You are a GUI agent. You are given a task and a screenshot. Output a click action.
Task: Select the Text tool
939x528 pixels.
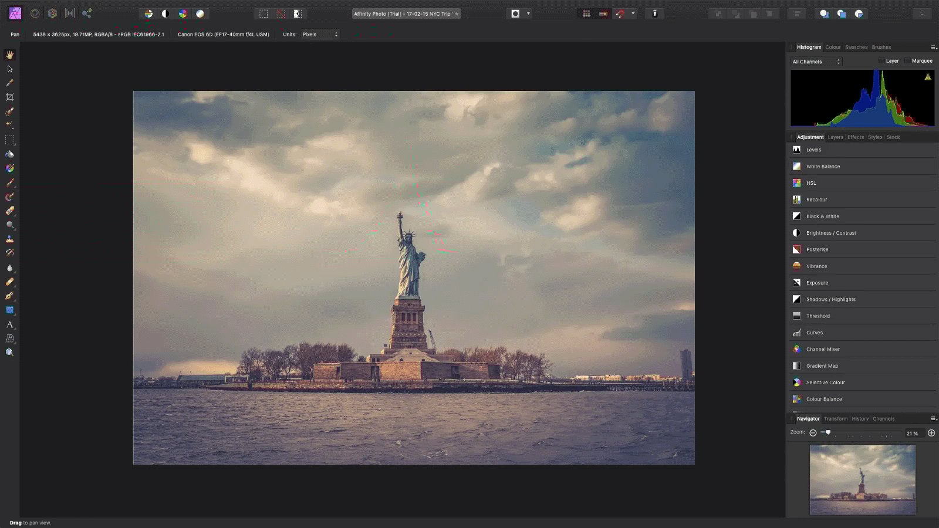tap(9, 324)
